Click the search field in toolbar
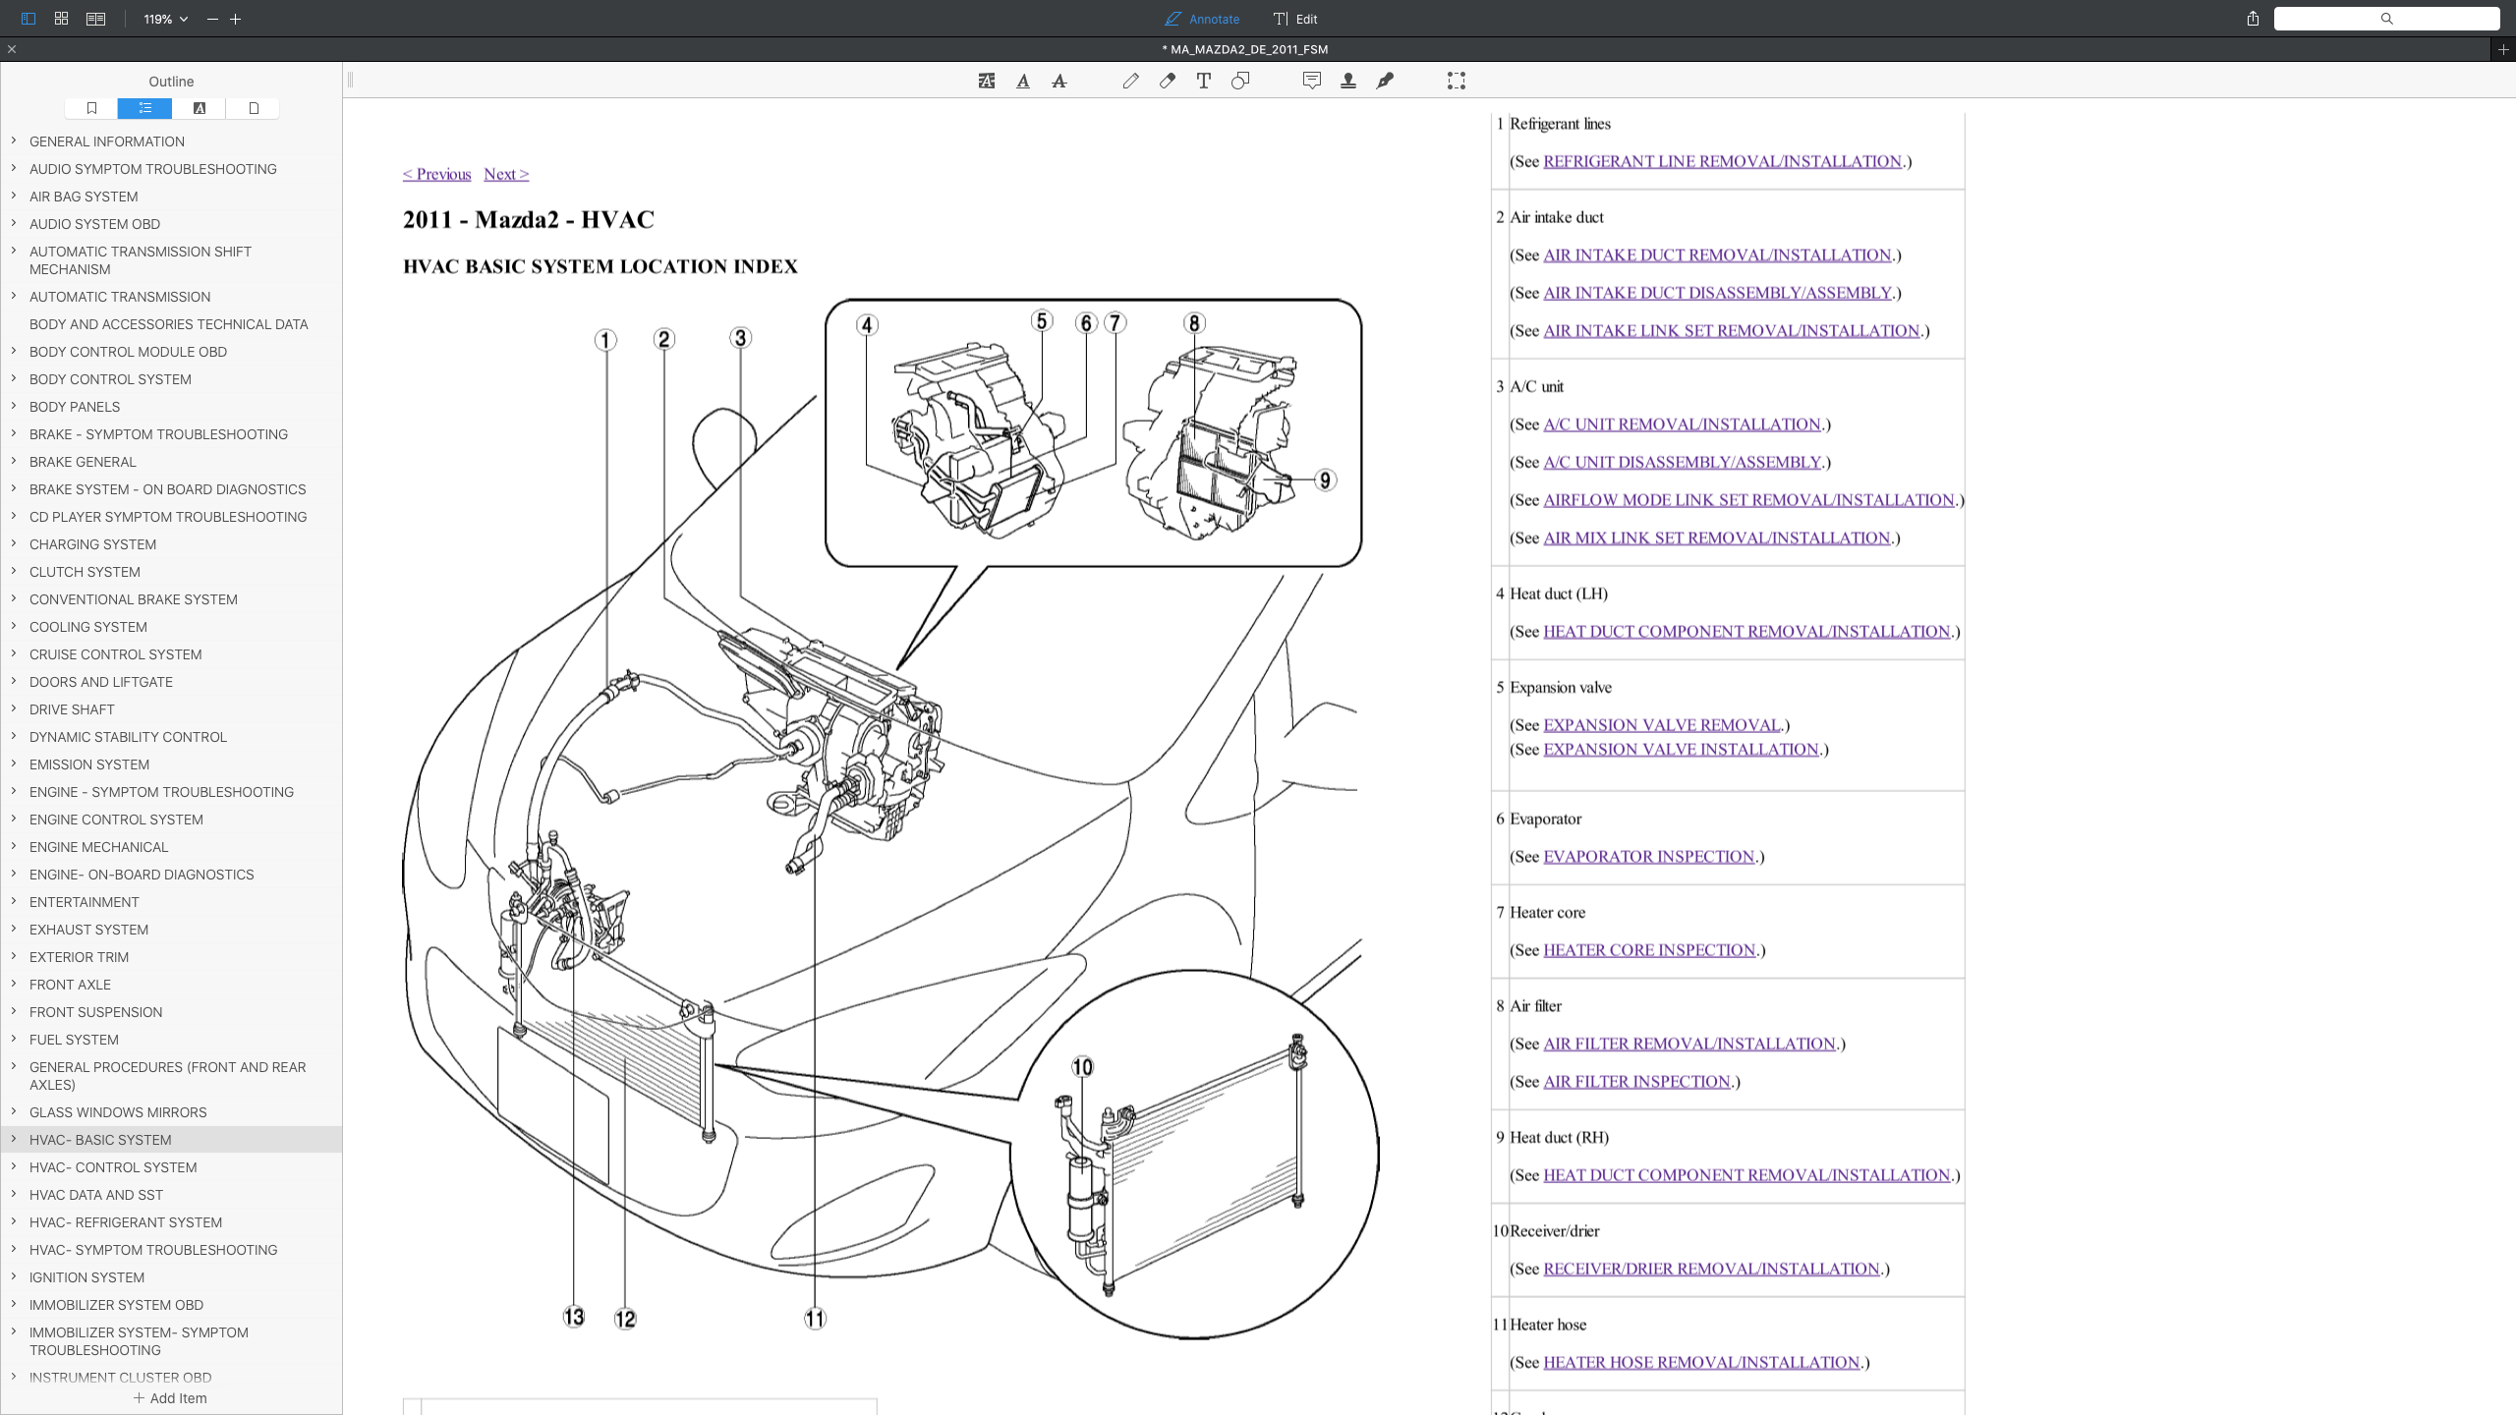The height and width of the screenshot is (1415, 2516). coord(2386,19)
